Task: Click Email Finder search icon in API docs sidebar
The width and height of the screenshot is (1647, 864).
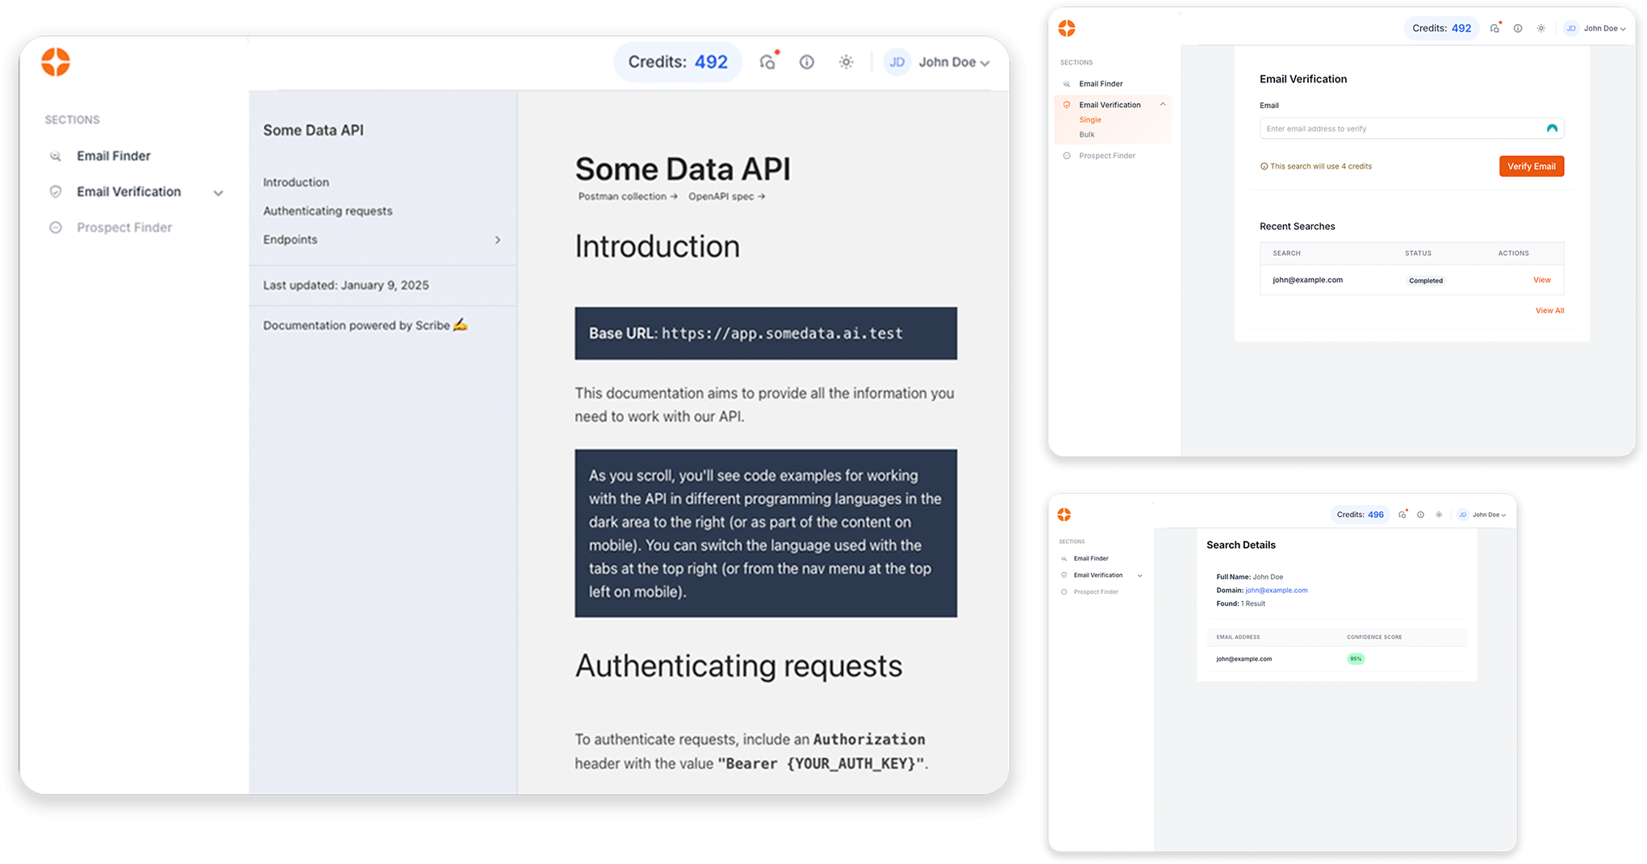Action: tap(55, 156)
